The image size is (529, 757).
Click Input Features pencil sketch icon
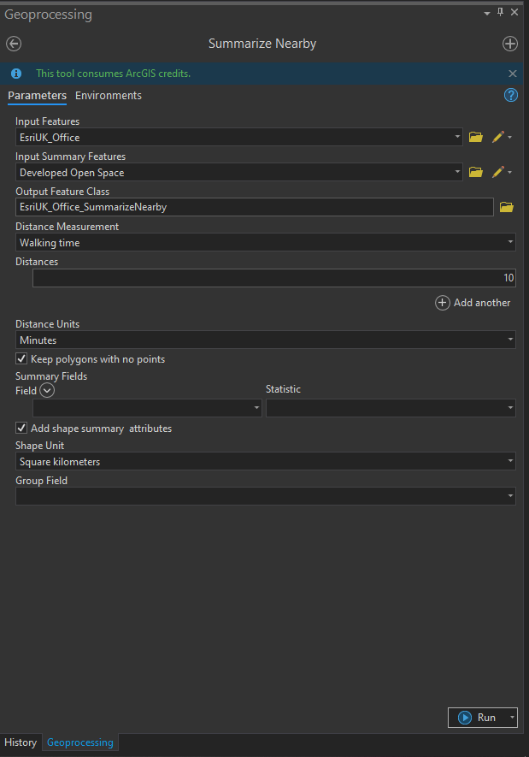pyautogui.click(x=497, y=137)
